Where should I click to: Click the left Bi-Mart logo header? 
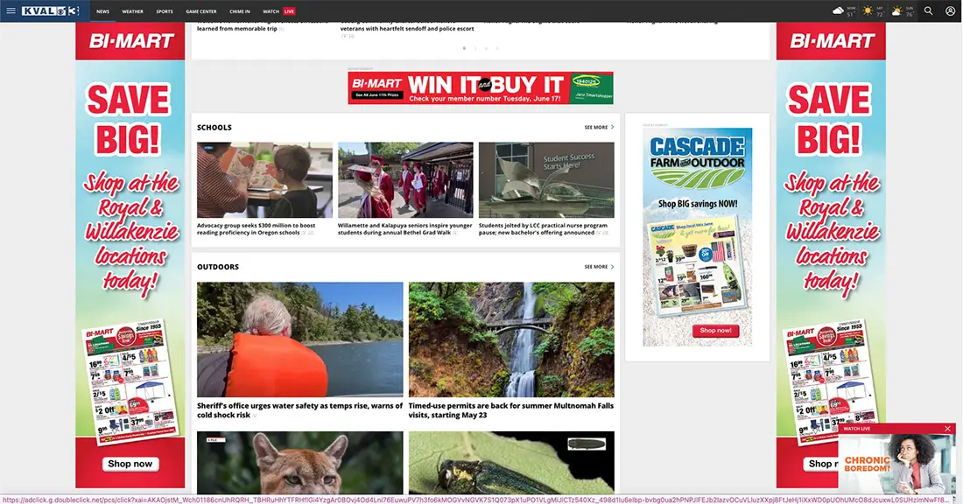pos(130,41)
